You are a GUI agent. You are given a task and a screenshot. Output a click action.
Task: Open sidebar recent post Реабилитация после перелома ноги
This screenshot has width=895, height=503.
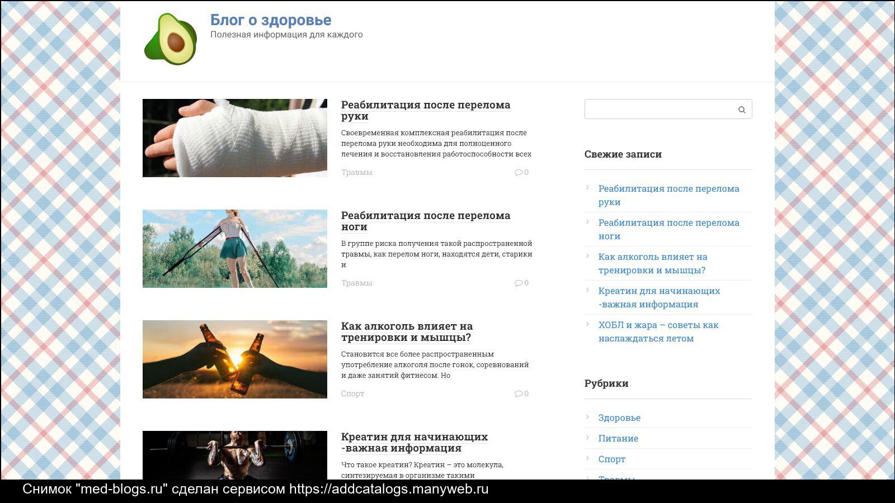(669, 229)
